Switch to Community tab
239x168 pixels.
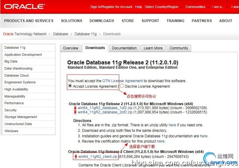179,48
